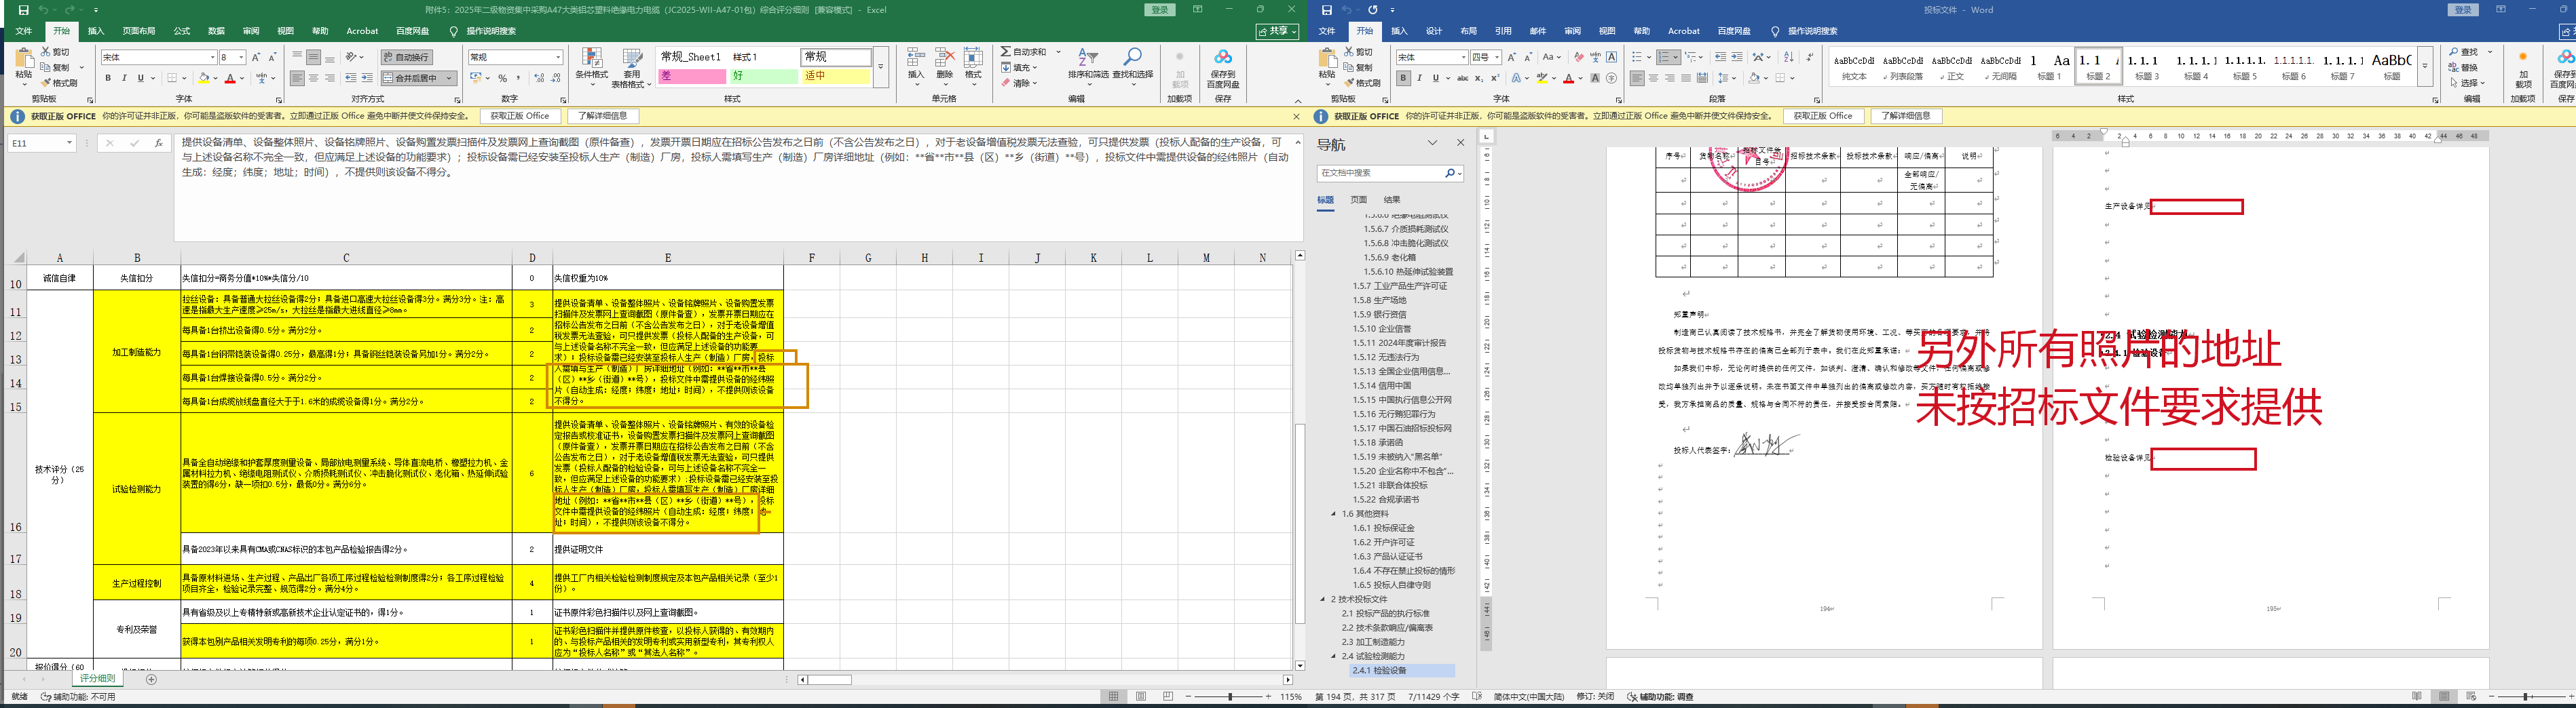The image size is (2576, 708).
Task: Click the percent style icon in Excel
Action: pyautogui.click(x=502, y=78)
